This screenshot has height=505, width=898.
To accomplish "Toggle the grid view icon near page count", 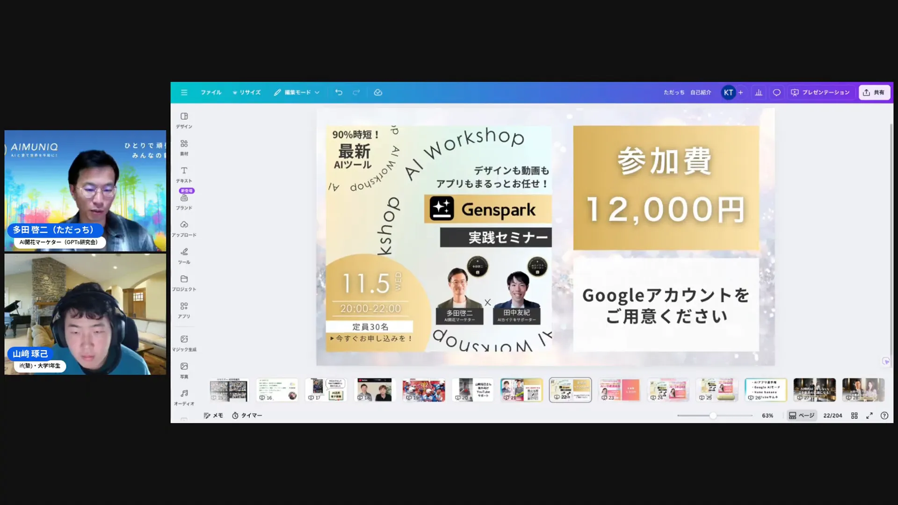I will (855, 415).
